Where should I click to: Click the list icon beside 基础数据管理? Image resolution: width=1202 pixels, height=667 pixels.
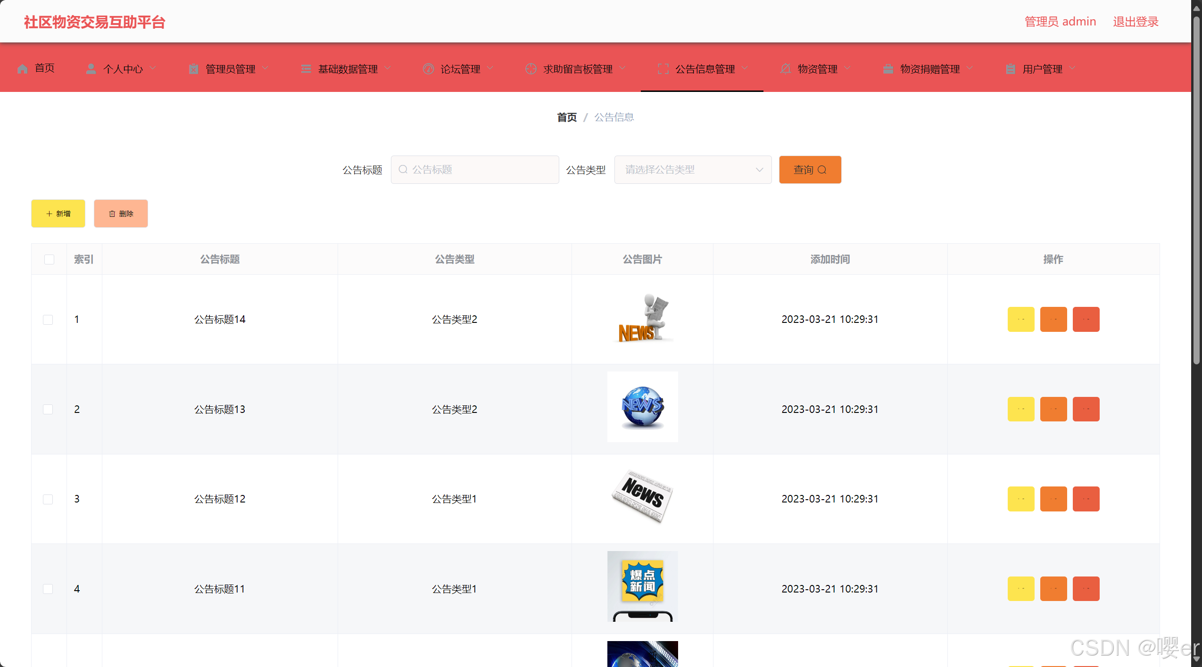306,69
